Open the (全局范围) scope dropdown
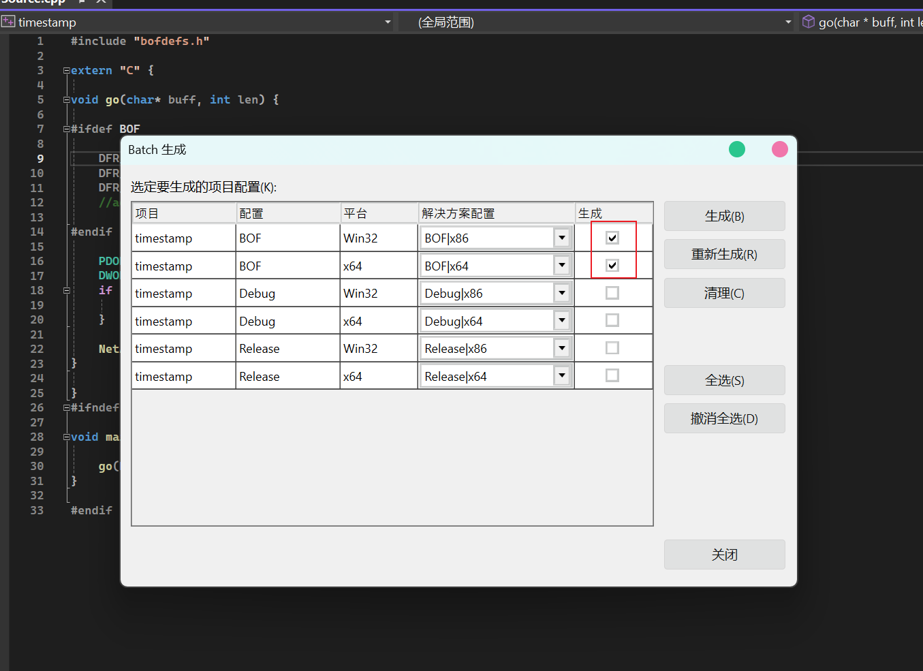This screenshot has height=671, width=923. click(788, 22)
